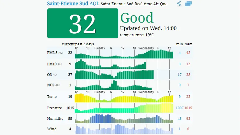The image size is (240, 135).
Task: Click the PM2.5 max value 43
Action: pyautogui.click(x=188, y=53)
